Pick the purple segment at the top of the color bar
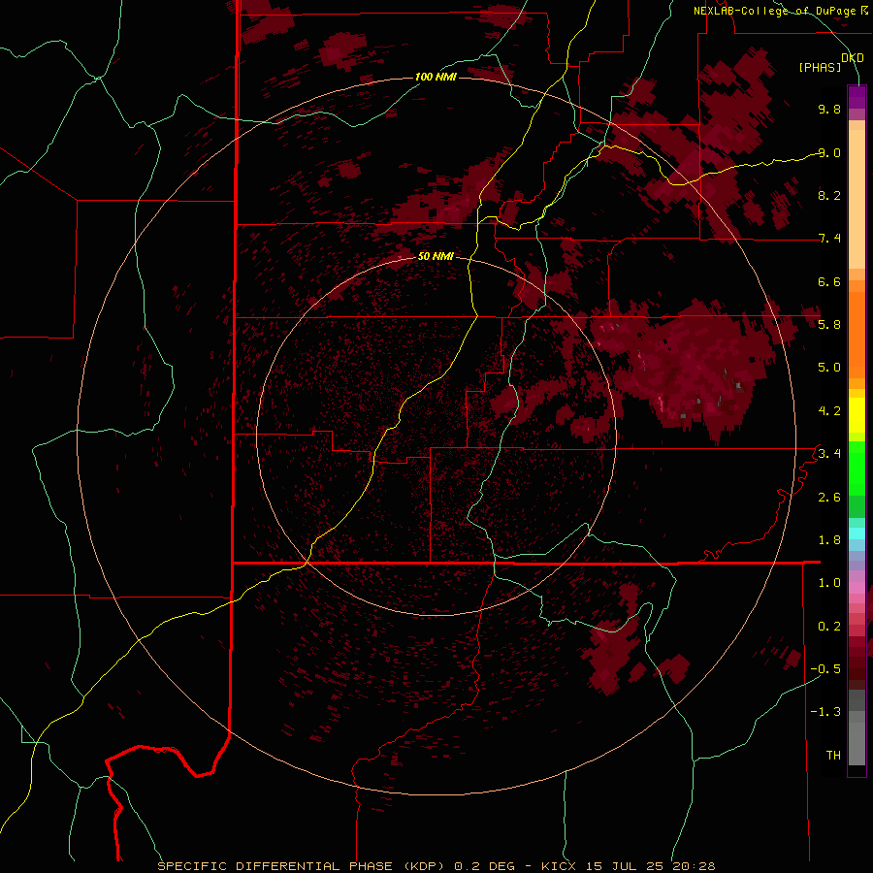This screenshot has width=873, height=873. click(x=857, y=97)
